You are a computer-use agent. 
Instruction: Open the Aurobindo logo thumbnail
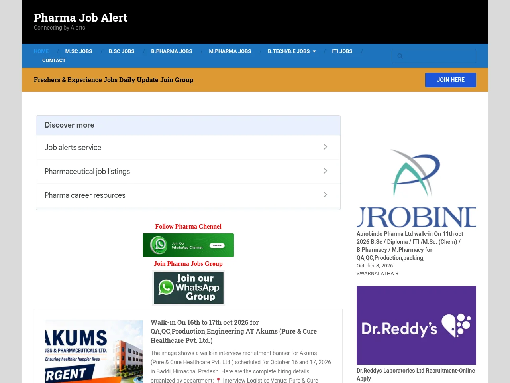click(416, 188)
